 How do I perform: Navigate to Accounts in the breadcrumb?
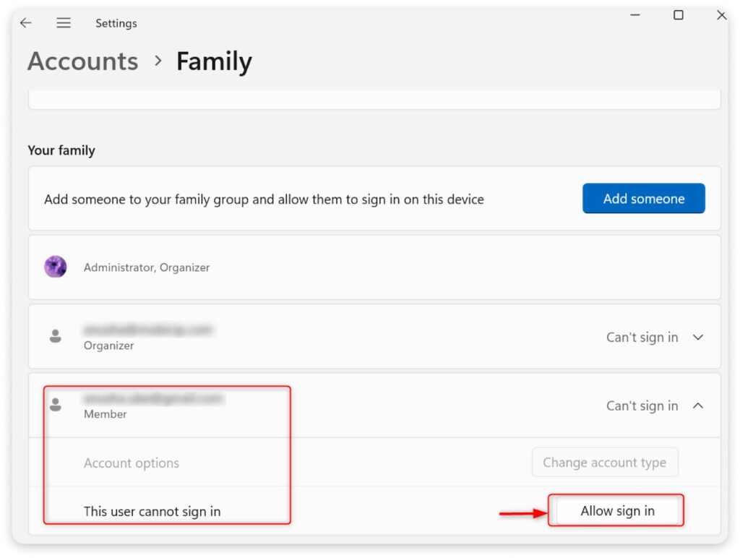tap(83, 61)
